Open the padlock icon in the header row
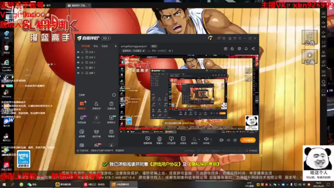 pyautogui.click(x=232, y=48)
